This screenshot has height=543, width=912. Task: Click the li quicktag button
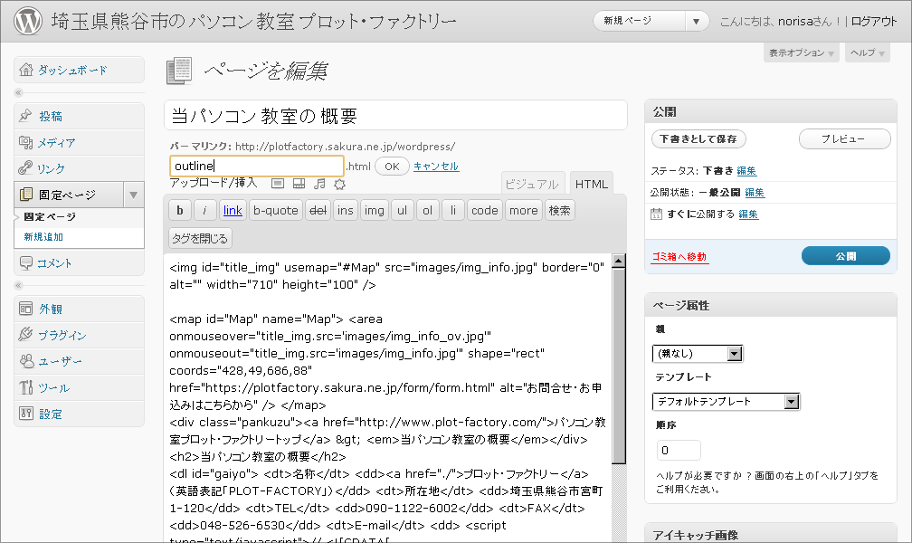453,210
